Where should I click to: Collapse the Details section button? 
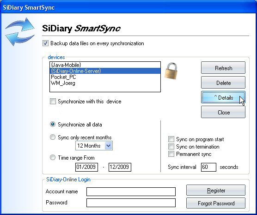223,97
